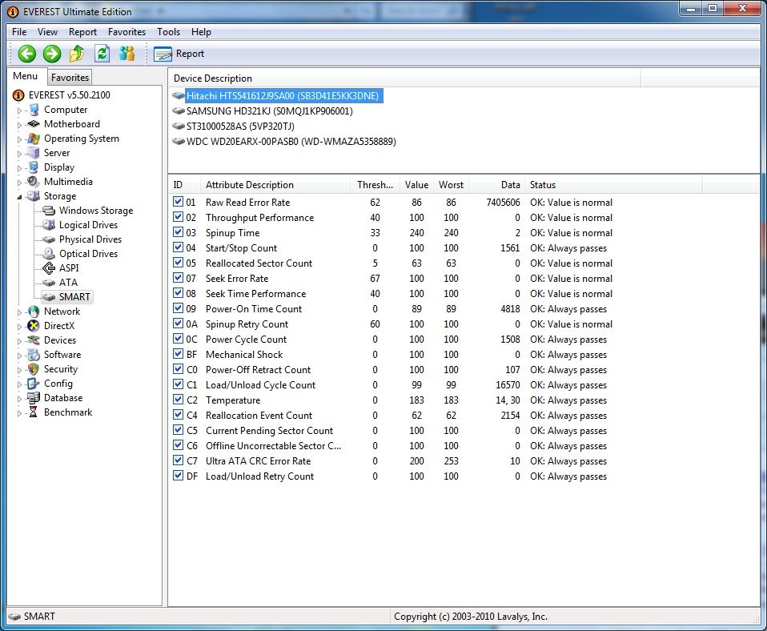
Task: Click the Config icon in the tree
Action: pyautogui.click(x=34, y=384)
